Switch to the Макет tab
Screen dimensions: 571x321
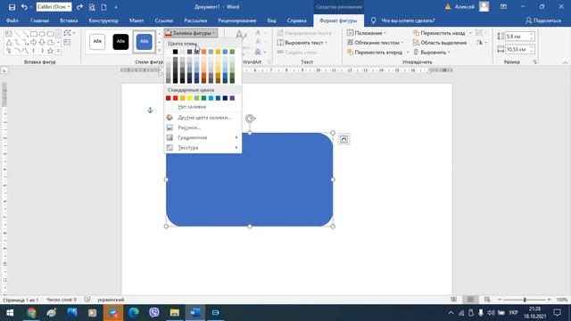[x=137, y=21]
